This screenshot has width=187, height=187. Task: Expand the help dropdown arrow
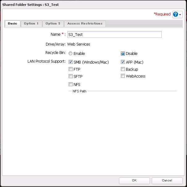[181, 15]
